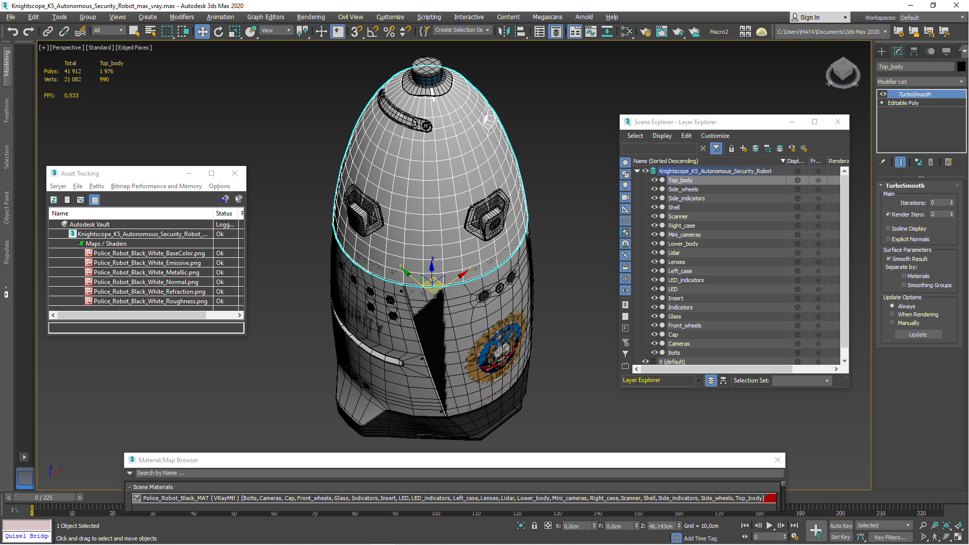This screenshot has width=969, height=545.
Task: Hide the Side_wheels object eye icon
Action: pyautogui.click(x=654, y=189)
